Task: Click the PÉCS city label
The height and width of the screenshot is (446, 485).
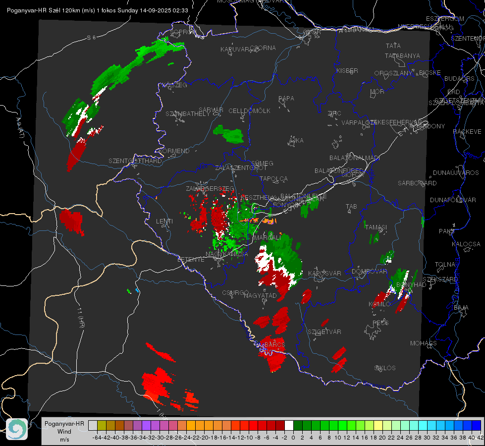Action: point(380,323)
